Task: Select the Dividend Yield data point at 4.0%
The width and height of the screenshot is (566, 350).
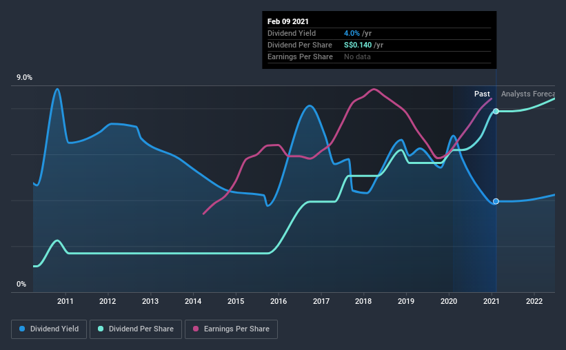Action: pyautogui.click(x=496, y=201)
